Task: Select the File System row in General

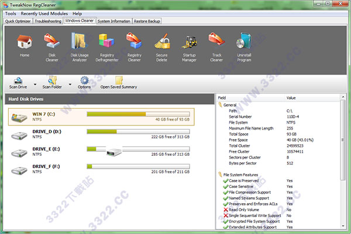Action: 278,123
